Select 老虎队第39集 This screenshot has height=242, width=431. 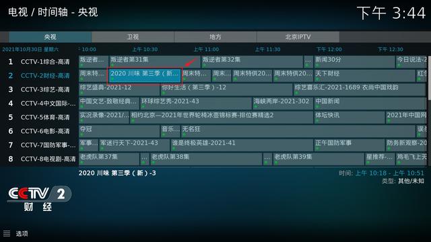pyautogui.click(x=319, y=159)
